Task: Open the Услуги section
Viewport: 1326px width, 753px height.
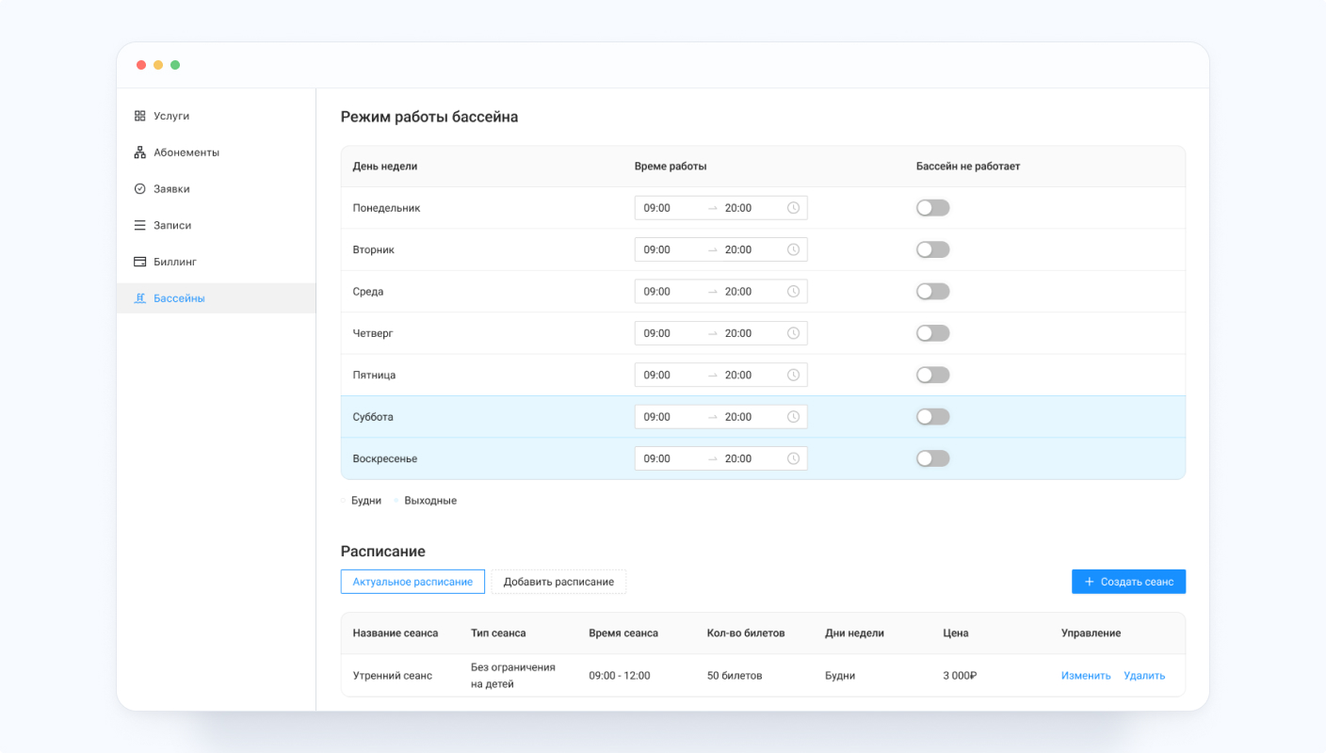Action: 216,116
